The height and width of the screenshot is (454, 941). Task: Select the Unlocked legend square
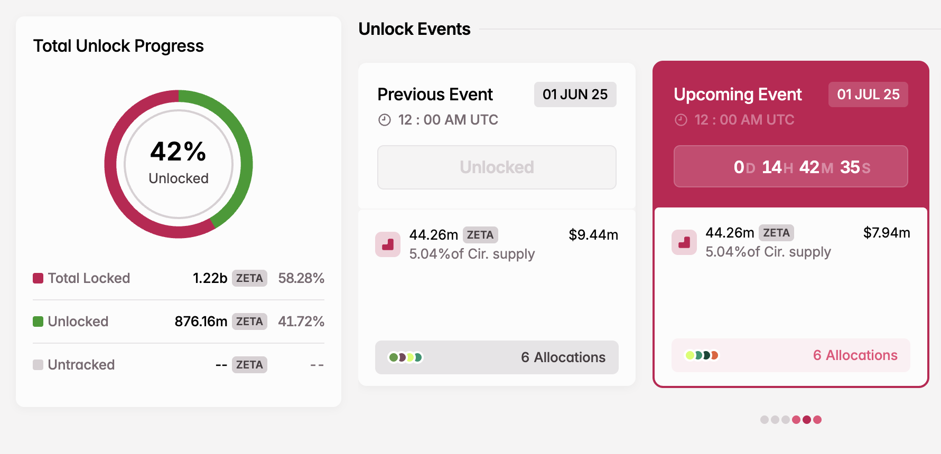(x=38, y=321)
